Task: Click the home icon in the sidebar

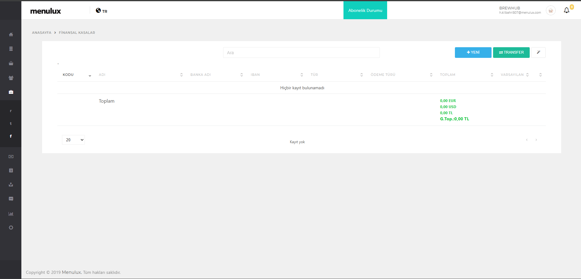Action: click(x=11, y=34)
